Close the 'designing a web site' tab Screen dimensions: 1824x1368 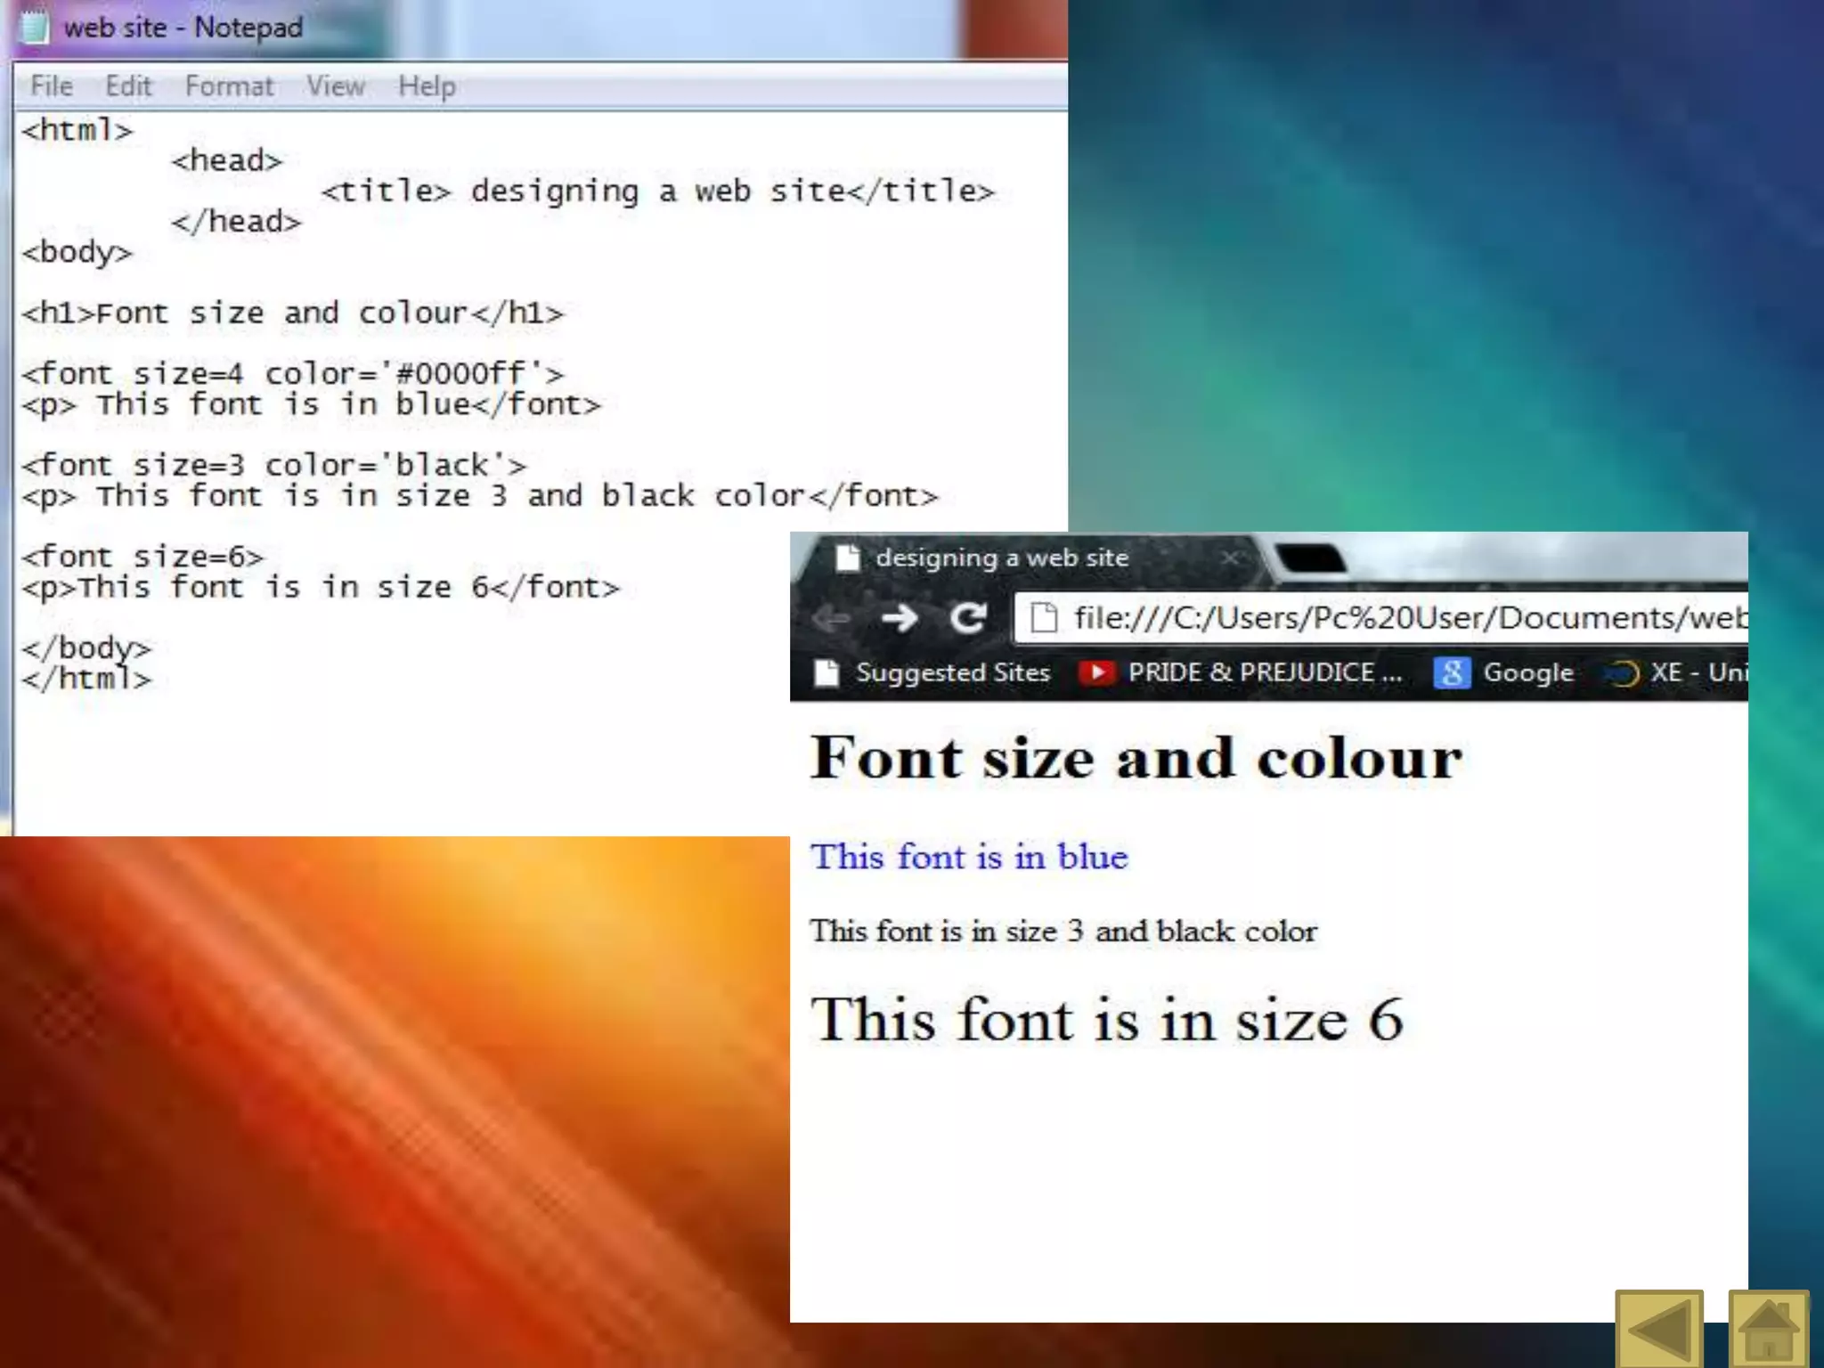1230,558
